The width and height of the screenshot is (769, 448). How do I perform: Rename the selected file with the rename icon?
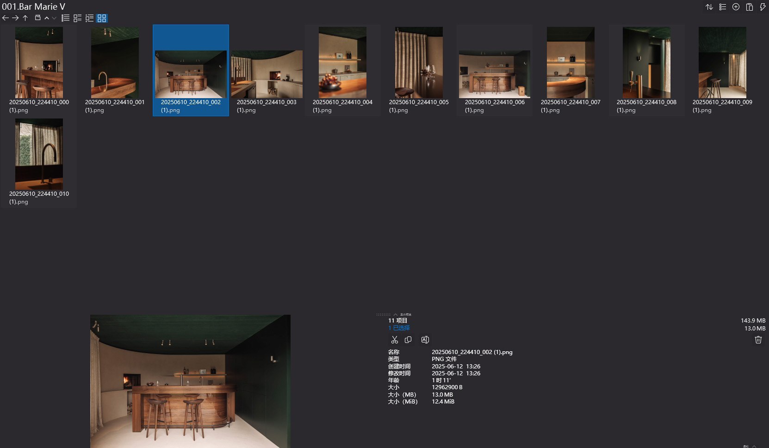click(425, 339)
